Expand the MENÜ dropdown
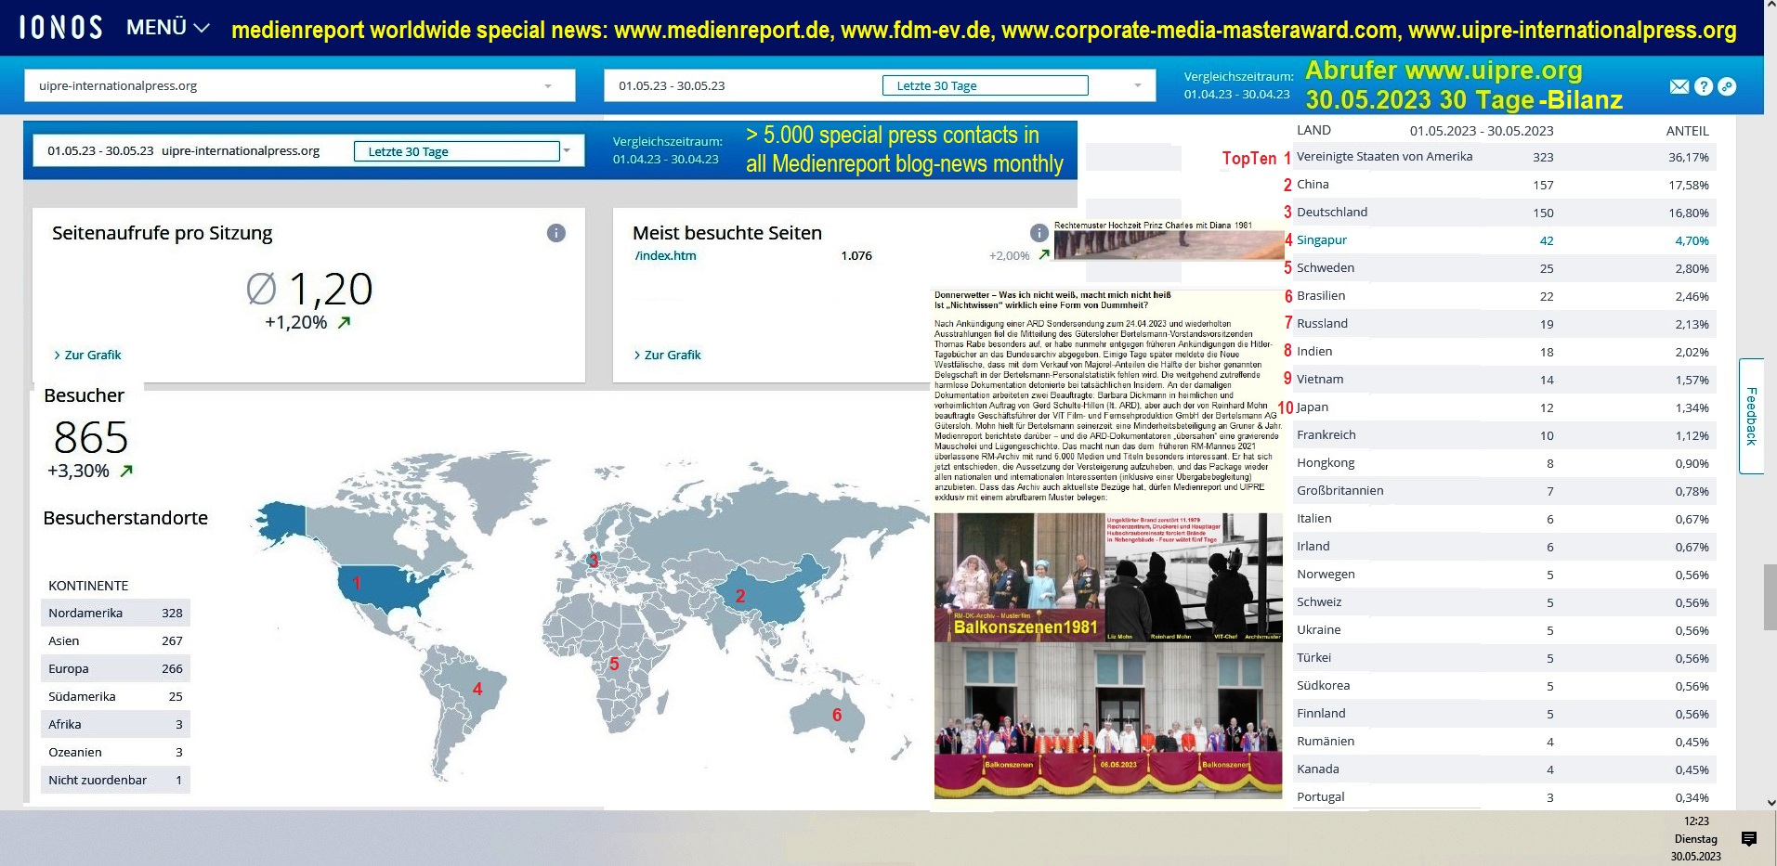This screenshot has height=866, width=1777. click(x=168, y=28)
